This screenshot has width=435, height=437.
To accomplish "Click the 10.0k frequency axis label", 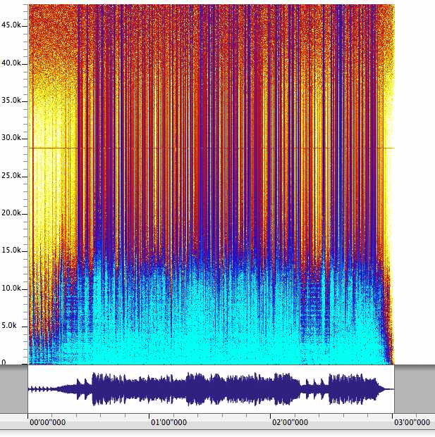I will (11, 288).
